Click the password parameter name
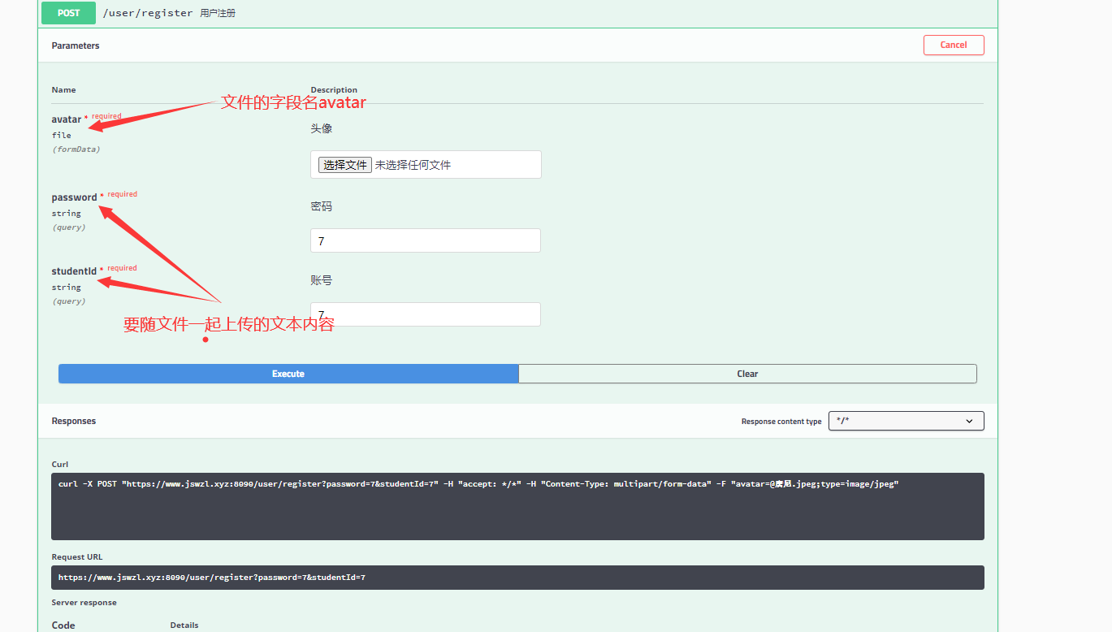The height and width of the screenshot is (632, 1112). pos(75,197)
